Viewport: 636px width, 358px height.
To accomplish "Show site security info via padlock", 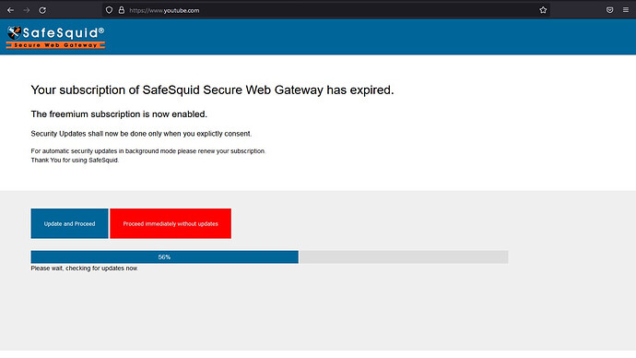I will point(122,10).
